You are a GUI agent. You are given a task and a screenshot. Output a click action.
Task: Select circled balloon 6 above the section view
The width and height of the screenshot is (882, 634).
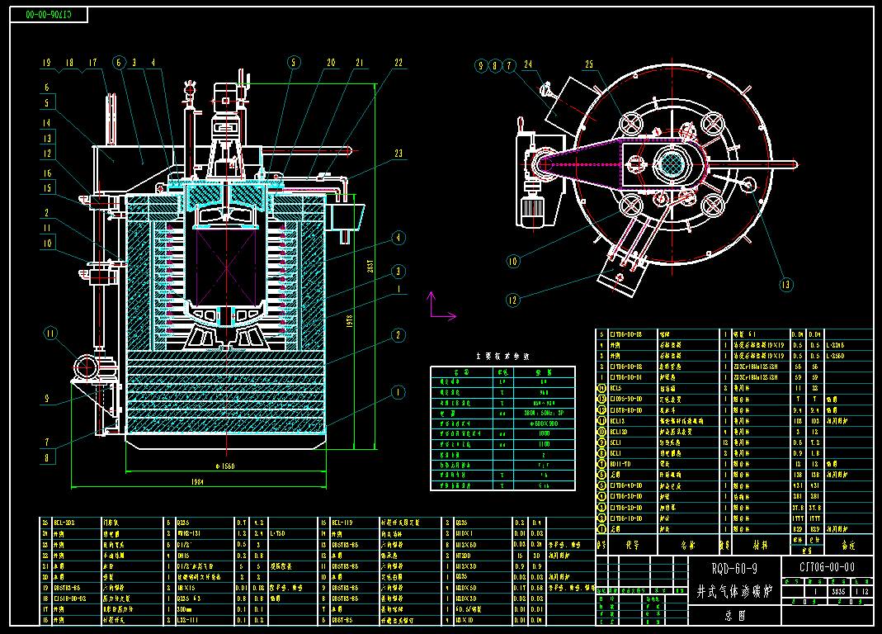[119, 63]
